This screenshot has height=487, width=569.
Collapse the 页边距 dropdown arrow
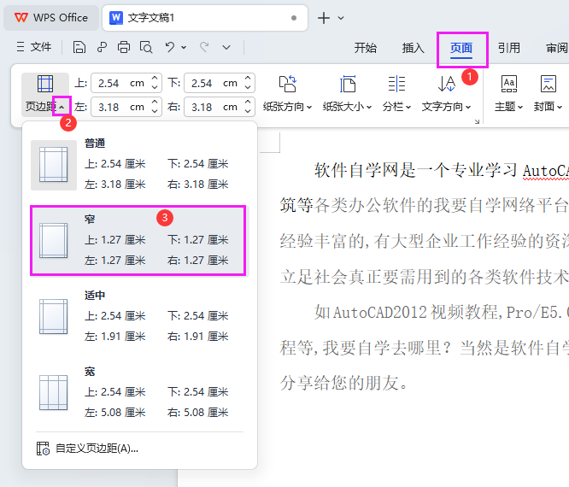[62, 107]
